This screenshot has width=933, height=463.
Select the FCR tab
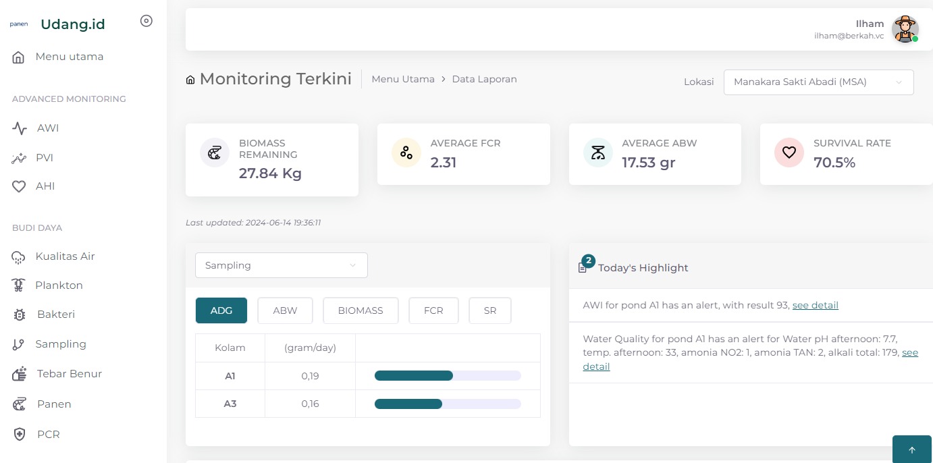433,310
